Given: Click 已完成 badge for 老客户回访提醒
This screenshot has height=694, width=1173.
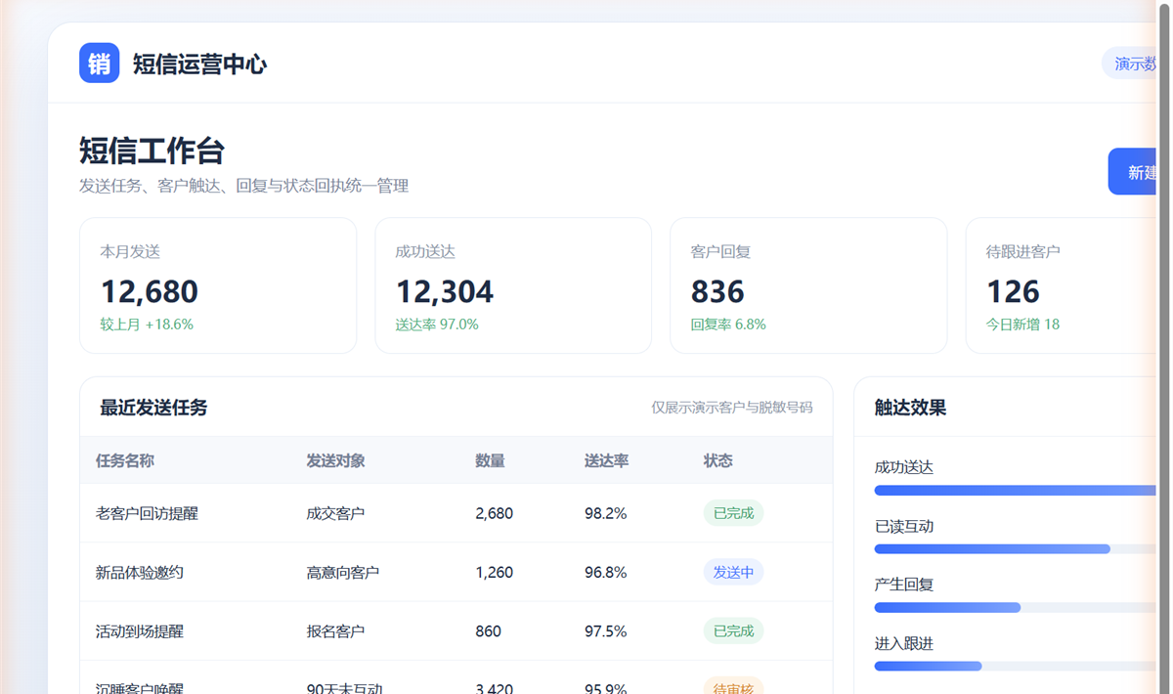Looking at the screenshot, I should pos(733,513).
